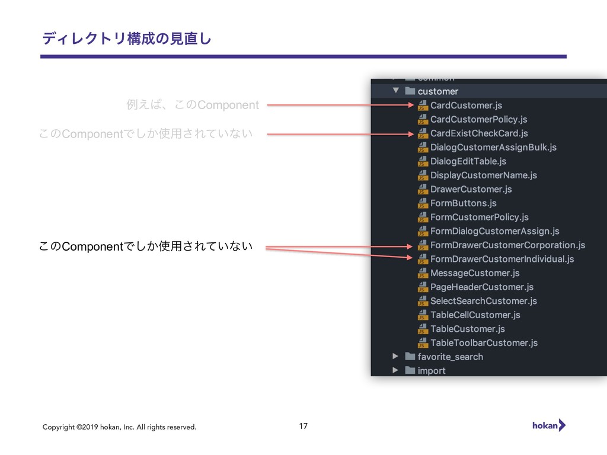Click JS icon of PageHeaderCustomer.js
This screenshot has height=455, width=607.
[423, 287]
